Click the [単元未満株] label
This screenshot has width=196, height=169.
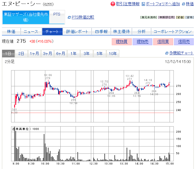149,17
